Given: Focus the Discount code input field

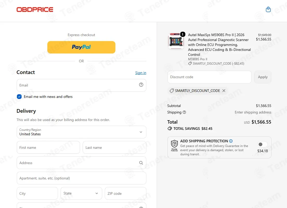Looking at the screenshot, I should pyautogui.click(x=209, y=77).
